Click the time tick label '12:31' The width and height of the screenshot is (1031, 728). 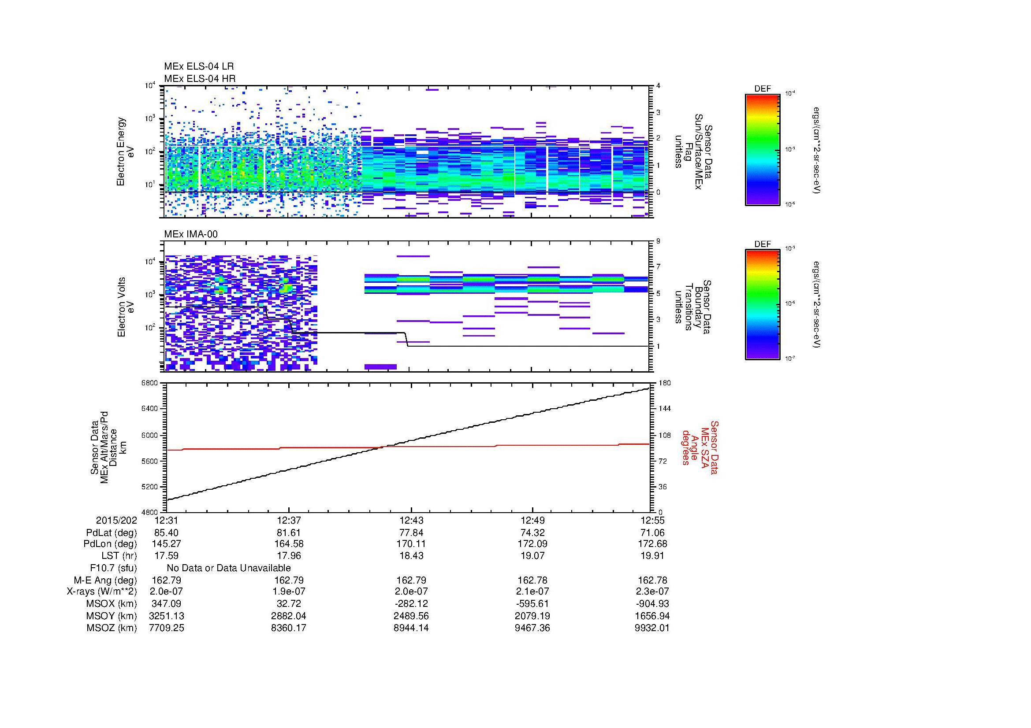coord(166,521)
